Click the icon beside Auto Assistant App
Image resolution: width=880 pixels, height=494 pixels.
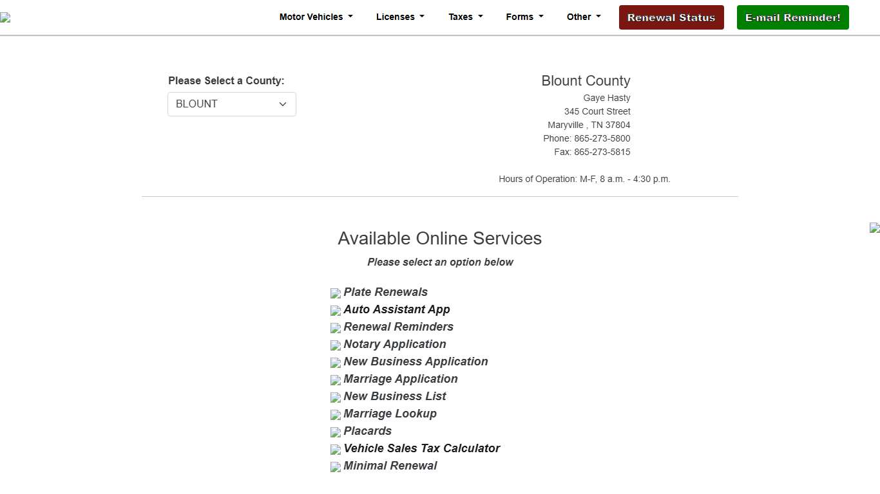(336, 311)
